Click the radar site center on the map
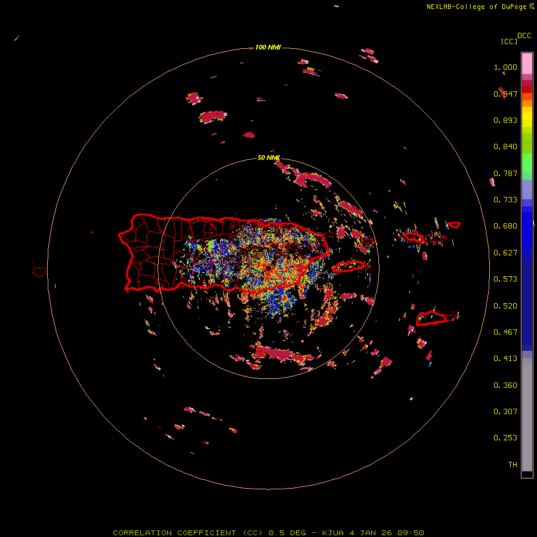 pos(268,267)
